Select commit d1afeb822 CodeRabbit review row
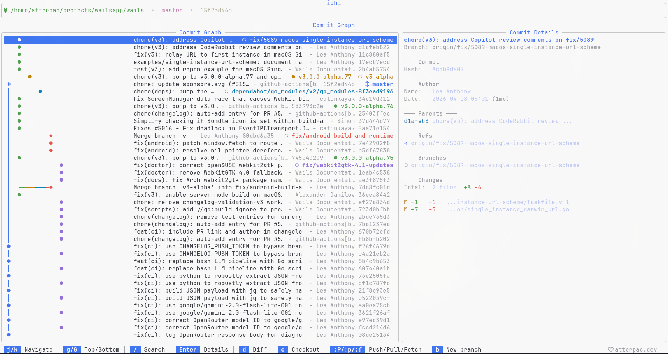The image size is (668, 354). tap(200, 47)
